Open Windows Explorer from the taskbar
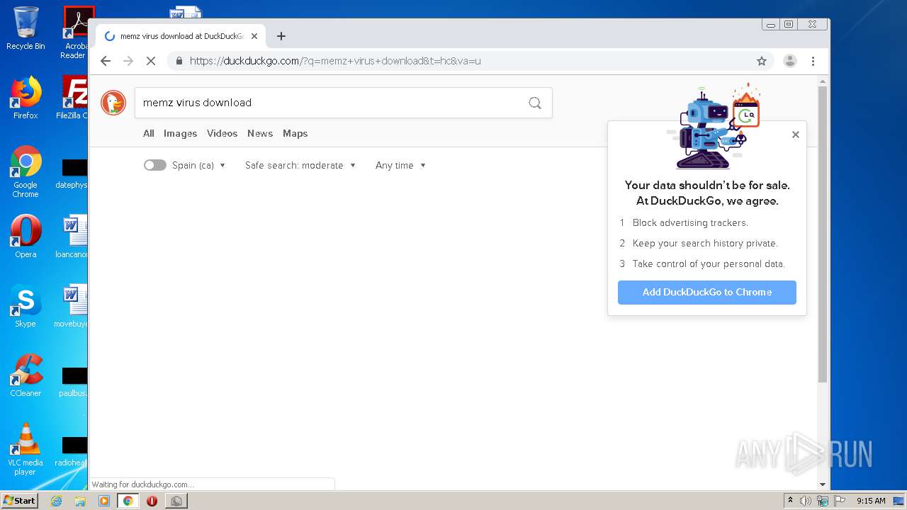Screen dimensions: 907x510 (80, 501)
